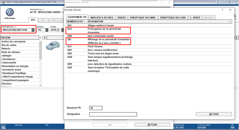Select the QG1 Prolongation de la périodicité row

tap(149, 31)
